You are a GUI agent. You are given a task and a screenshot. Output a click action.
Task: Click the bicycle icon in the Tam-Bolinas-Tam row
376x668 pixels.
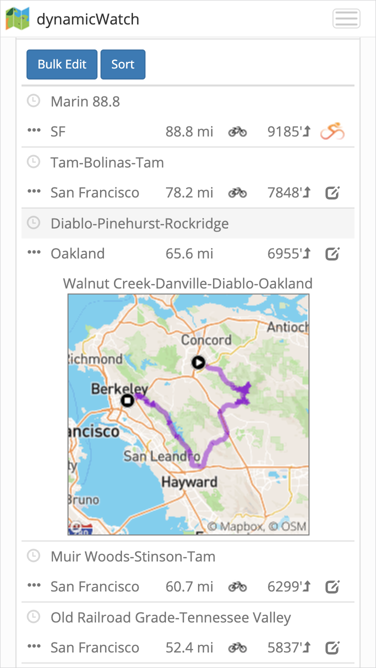(237, 192)
